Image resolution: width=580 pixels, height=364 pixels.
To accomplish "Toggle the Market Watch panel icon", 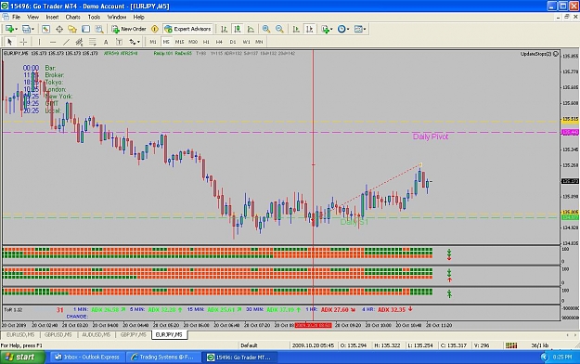I will pos(45,29).
